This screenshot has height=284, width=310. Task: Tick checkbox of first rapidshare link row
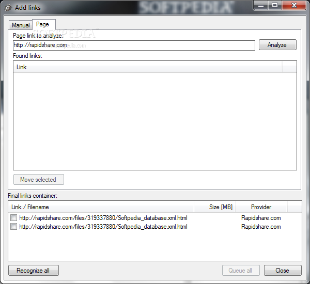13,218
